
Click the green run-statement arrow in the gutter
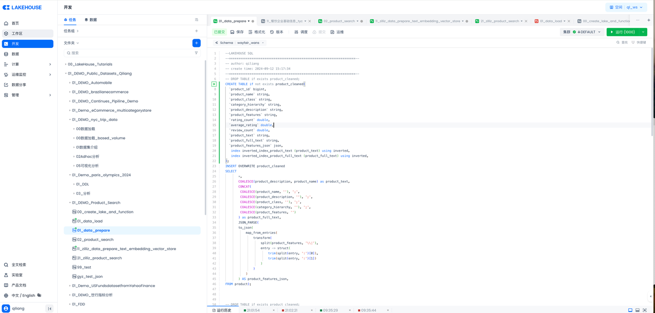click(214, 84)
